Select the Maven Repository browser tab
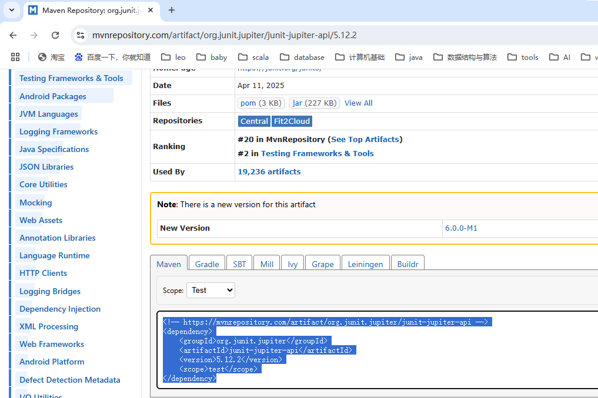 coord(91,11)
